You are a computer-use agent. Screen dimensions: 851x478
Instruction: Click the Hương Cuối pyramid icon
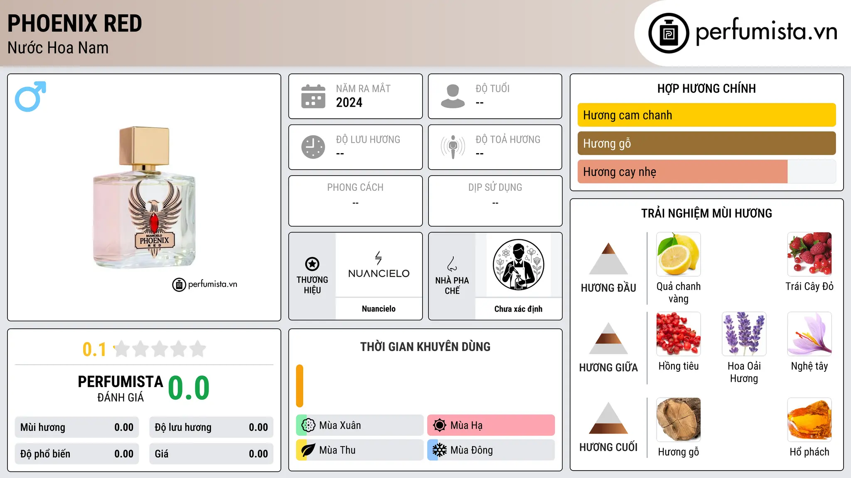click(608, 418)
